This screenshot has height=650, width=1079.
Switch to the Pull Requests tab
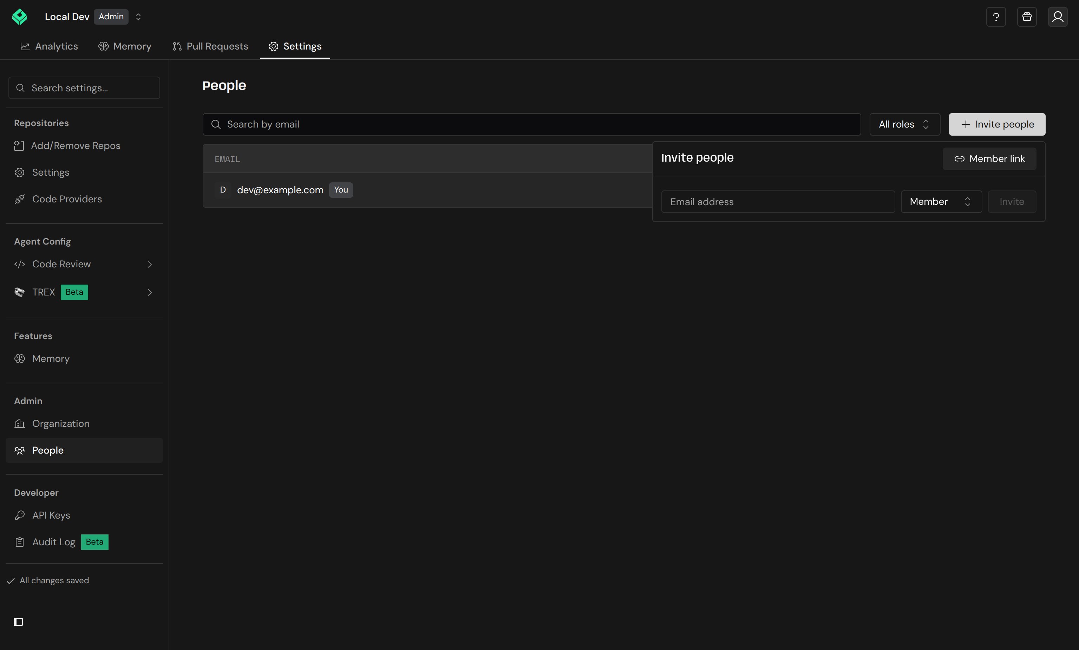click(210, 46)
